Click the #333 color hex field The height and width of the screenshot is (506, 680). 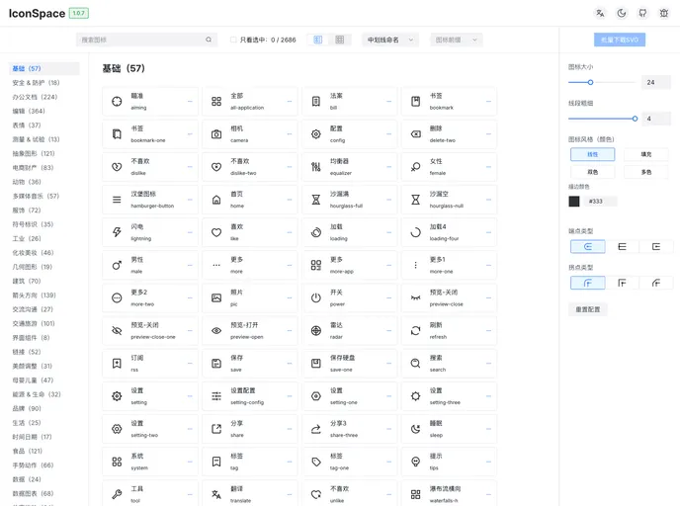coord(599,202)
